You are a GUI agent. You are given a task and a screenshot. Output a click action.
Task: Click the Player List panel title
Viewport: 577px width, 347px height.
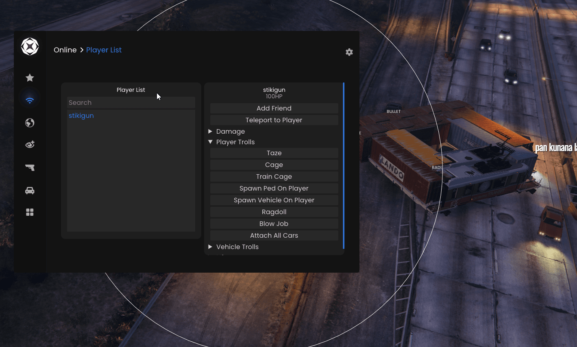coord(131,90)
